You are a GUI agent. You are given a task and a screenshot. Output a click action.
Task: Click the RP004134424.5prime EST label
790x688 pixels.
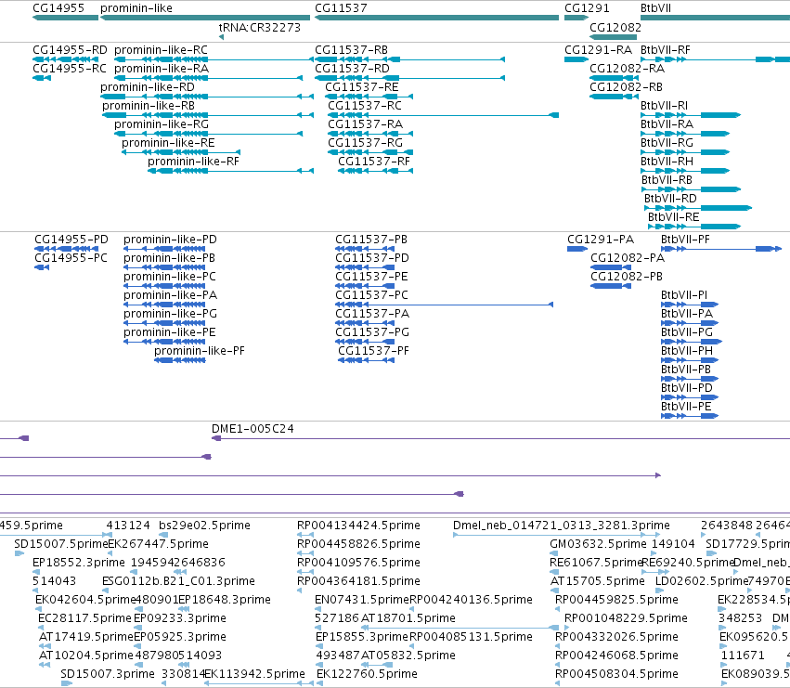coord(358,526)
